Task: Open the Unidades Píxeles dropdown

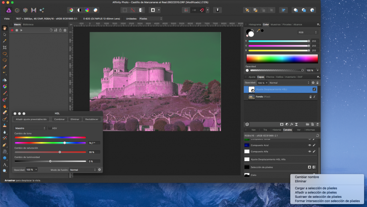Action: coord(150,18)
